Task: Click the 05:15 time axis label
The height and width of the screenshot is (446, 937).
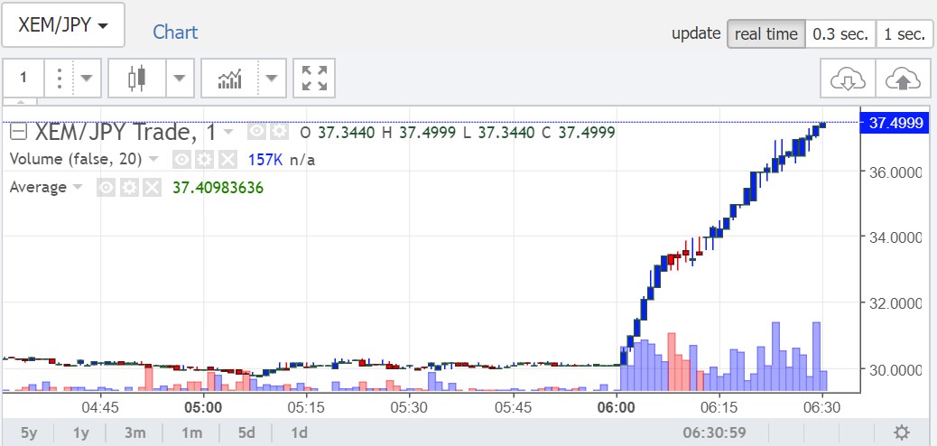Action: [306, 408]
